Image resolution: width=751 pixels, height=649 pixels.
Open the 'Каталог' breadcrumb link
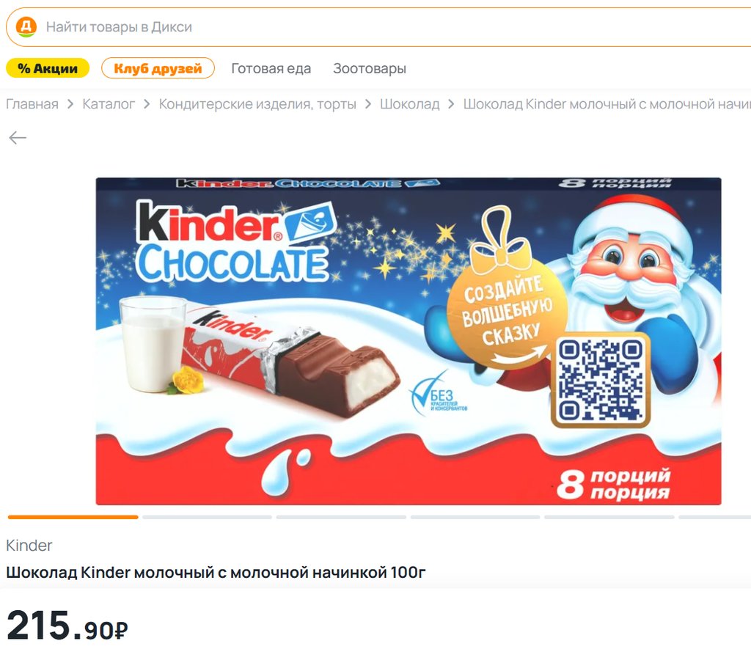[109, 104]
